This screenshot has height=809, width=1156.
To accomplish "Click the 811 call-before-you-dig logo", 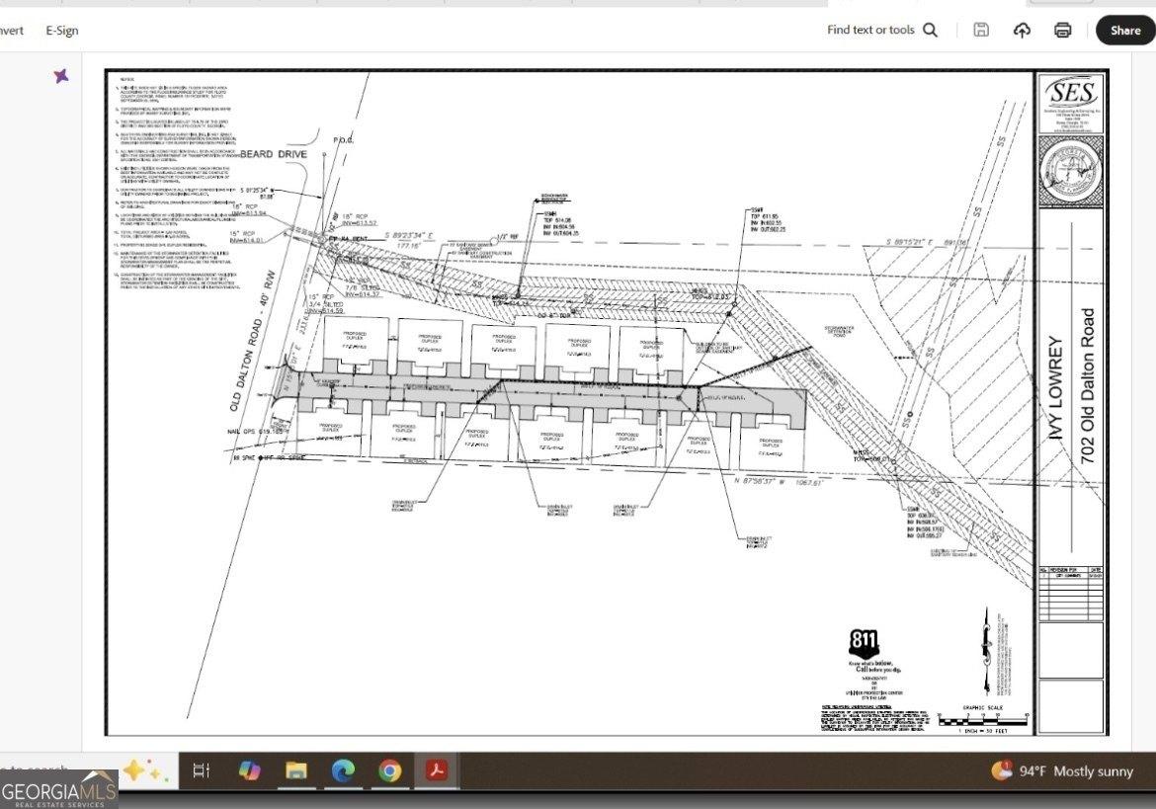I will pos(864,642).
